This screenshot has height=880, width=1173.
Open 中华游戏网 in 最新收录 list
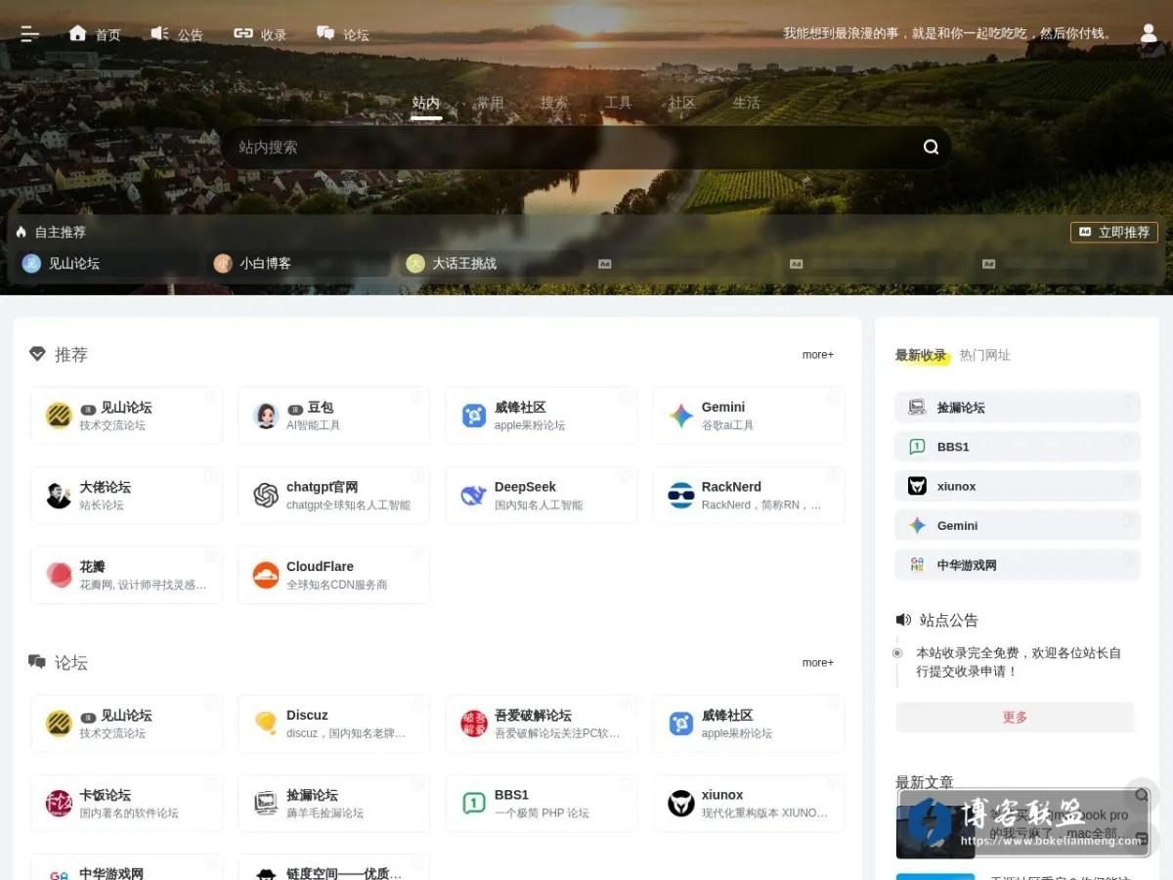coord(1018,565)
